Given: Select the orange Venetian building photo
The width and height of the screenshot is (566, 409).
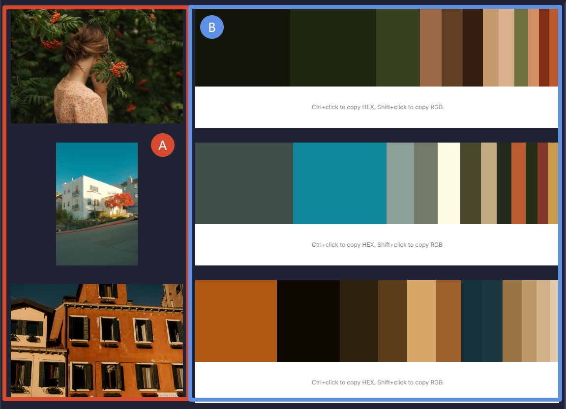Looking at the screenshot, I should point(97,340).
